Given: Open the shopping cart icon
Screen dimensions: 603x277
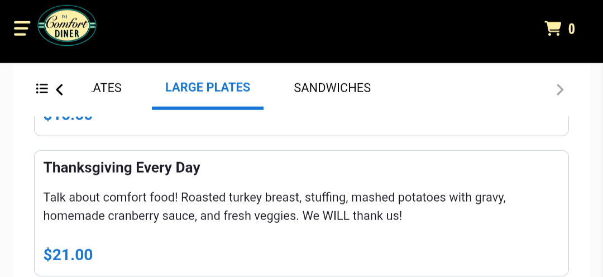Looking at the screenshot, I should click(553, 28).
